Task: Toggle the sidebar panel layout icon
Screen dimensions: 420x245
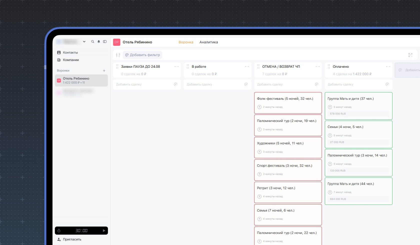Action: coord(105,42)
